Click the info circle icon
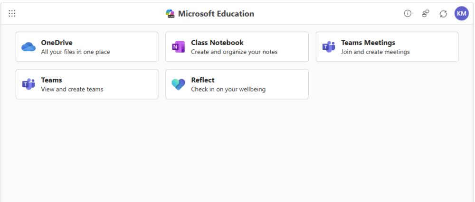 click(408, 14)
